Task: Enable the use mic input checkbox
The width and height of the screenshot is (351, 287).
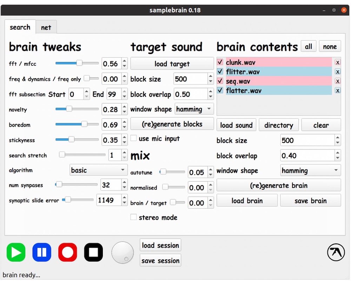Action: point(134,138)
